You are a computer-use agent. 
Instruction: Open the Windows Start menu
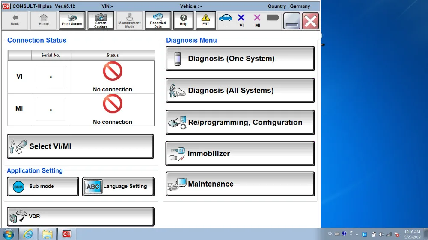click(9, 234)
